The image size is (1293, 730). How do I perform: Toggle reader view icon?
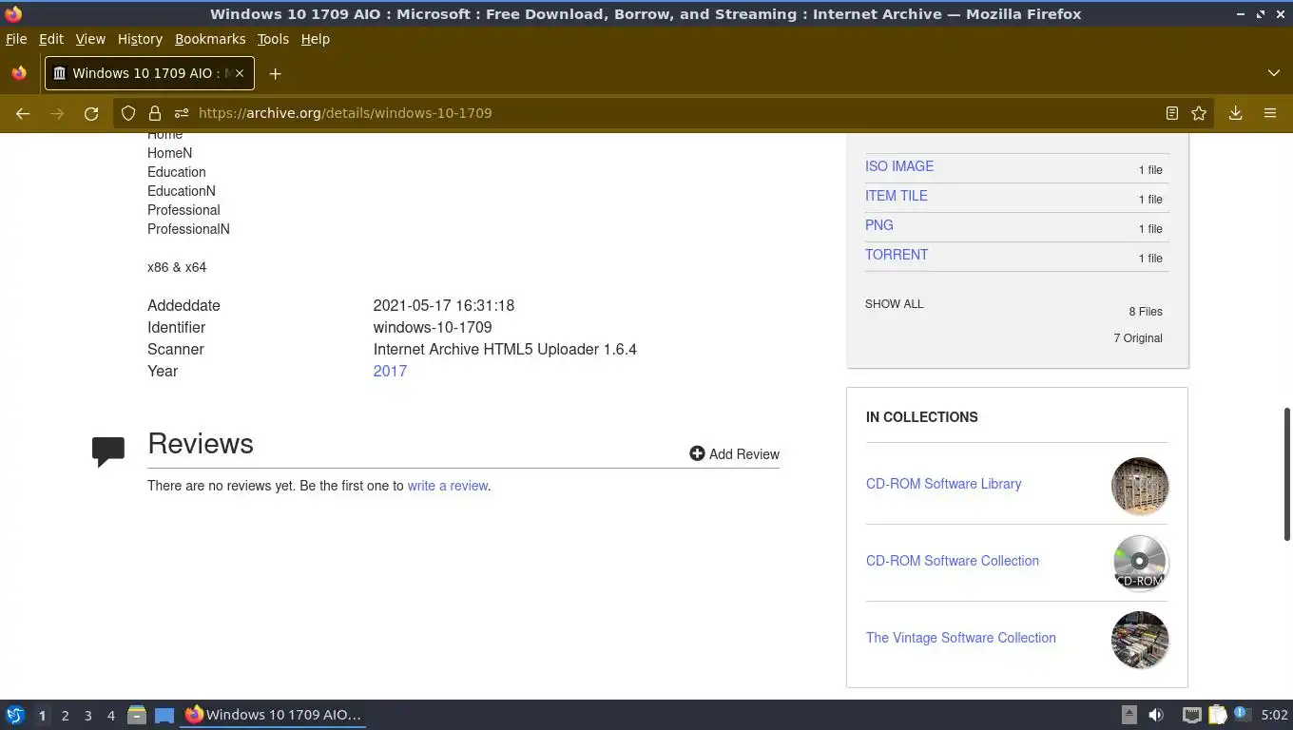(x=1172, y=113)
